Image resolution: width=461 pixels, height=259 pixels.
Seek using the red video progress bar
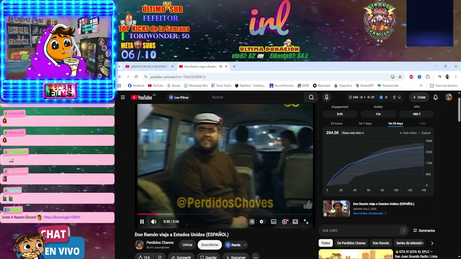click(225, 214)
